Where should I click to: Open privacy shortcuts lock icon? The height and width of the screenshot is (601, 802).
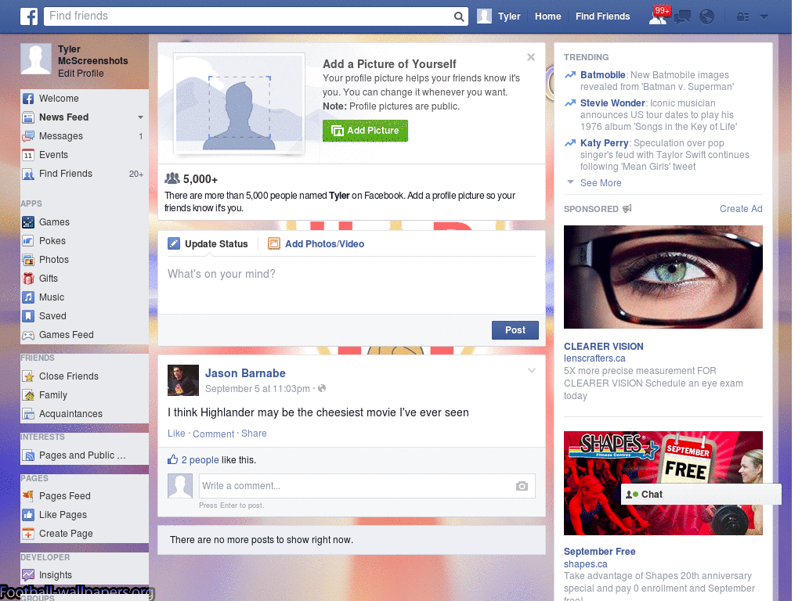point(742,17)
